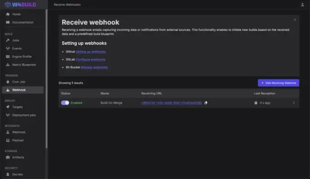Image resolution: width=310 pixels, height=179 pixels.
Task: Click the Receive Webhooks breadcrumb title
Action: tap(67, 4)
